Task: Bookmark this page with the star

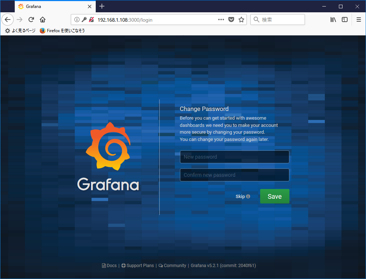Action: point(241,20)
